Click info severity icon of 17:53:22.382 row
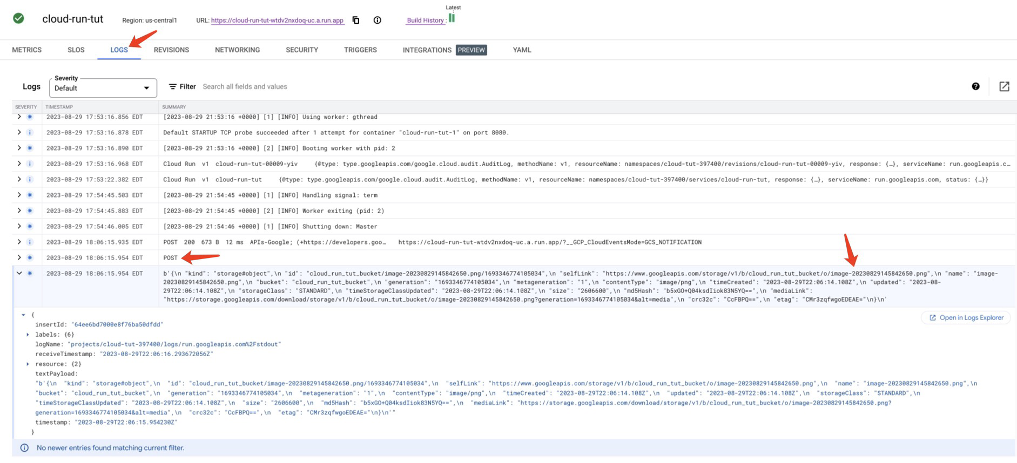 point(30,179)
